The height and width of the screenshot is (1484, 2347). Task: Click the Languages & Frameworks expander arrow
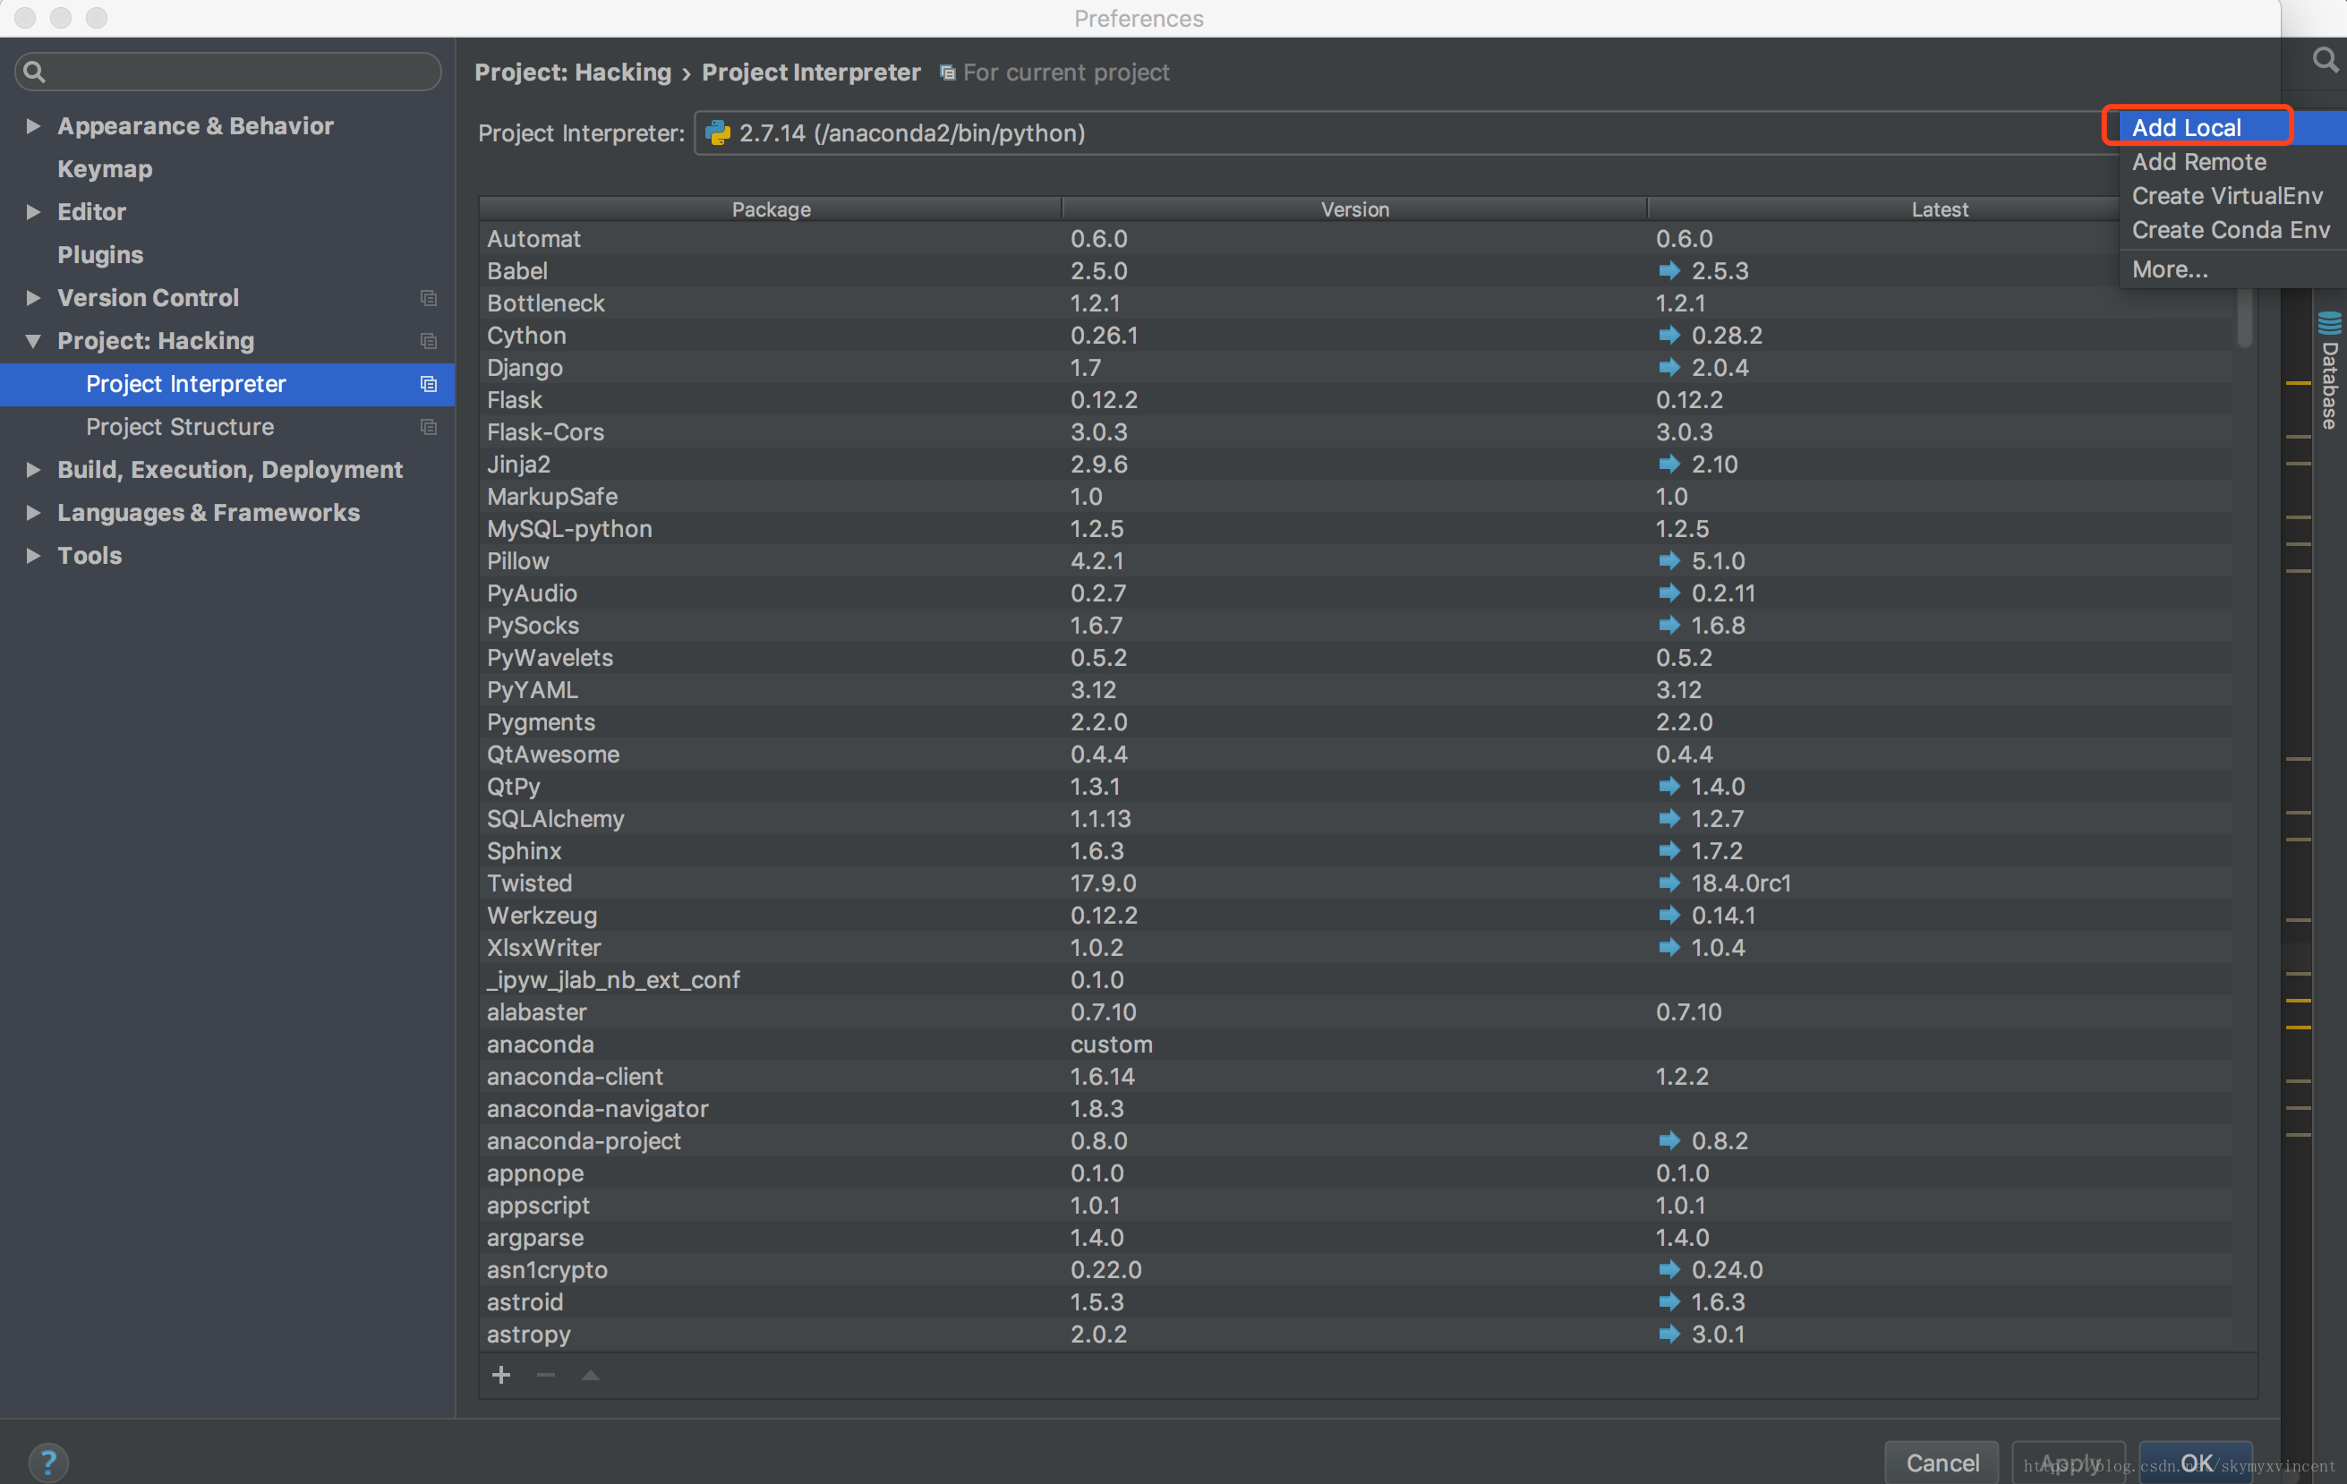(32, 511)
